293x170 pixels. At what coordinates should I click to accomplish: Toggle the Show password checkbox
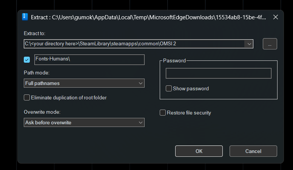click(169, 88)
